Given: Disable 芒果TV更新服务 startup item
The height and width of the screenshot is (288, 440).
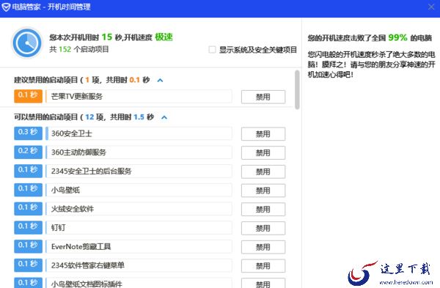Looking at the screenshot, I should click(263, 97).
